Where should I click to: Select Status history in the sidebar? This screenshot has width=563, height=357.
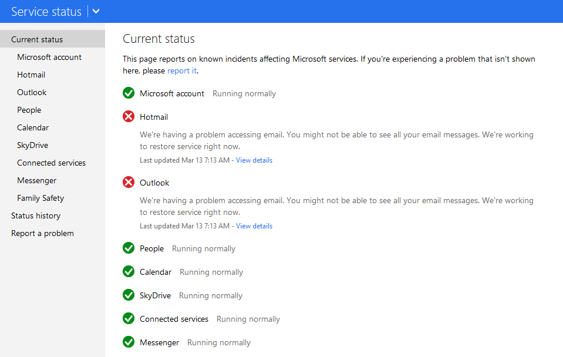36,215
